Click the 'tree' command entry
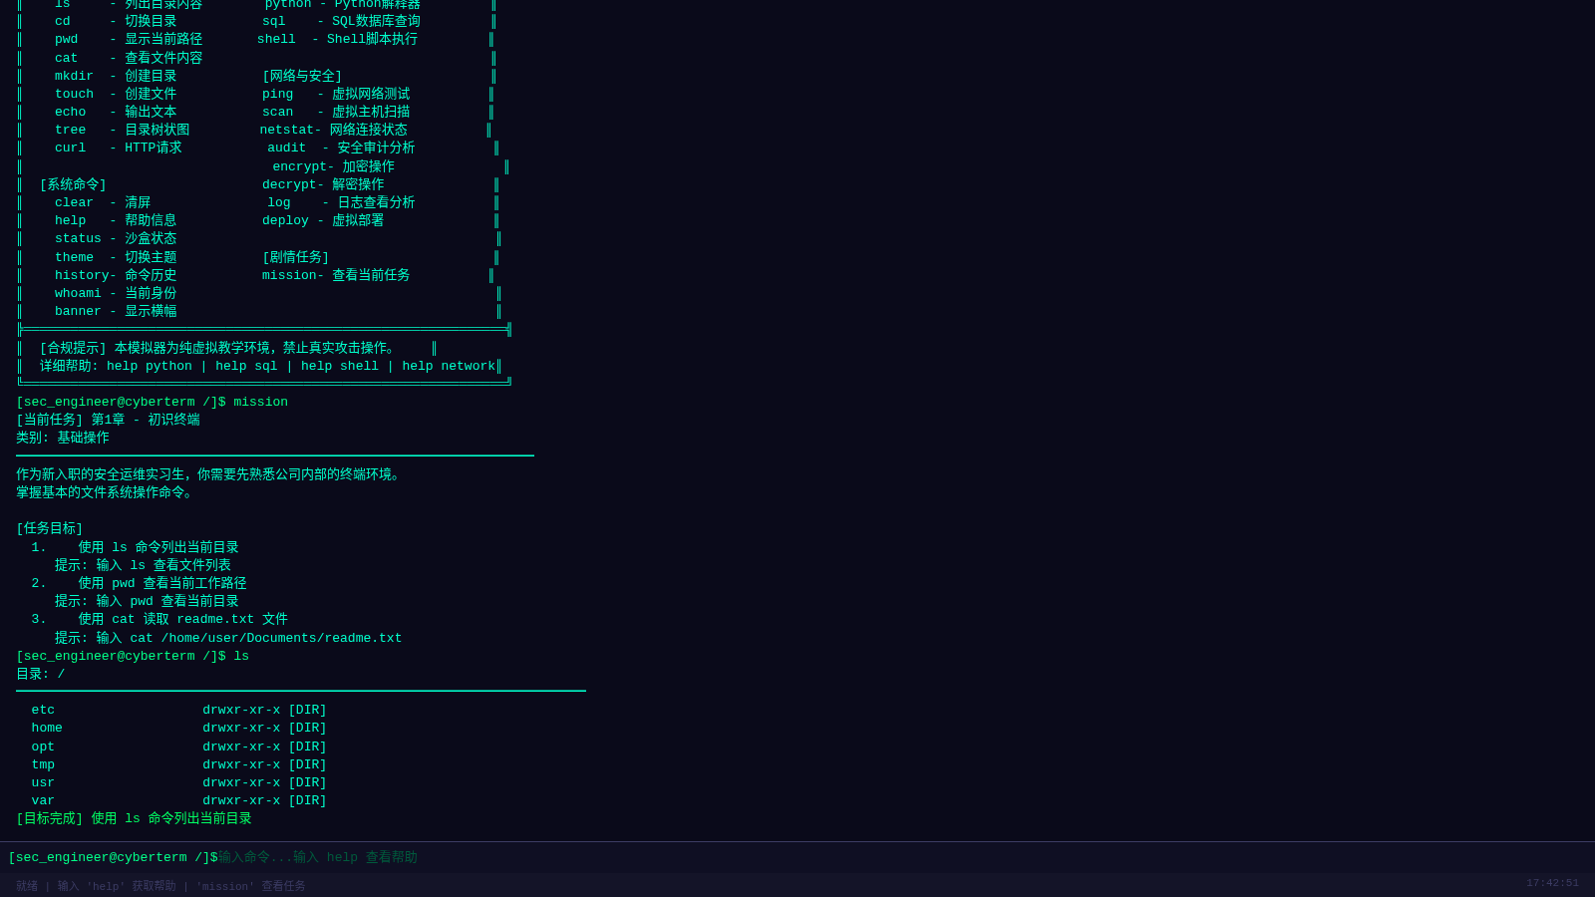The width and height of the screenshot is (1595, 897). pos(122,131)
